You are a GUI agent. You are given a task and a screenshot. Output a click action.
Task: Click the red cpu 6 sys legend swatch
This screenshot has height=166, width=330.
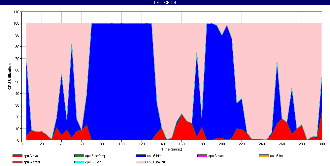pyautogui.click(x=17, y=156)
